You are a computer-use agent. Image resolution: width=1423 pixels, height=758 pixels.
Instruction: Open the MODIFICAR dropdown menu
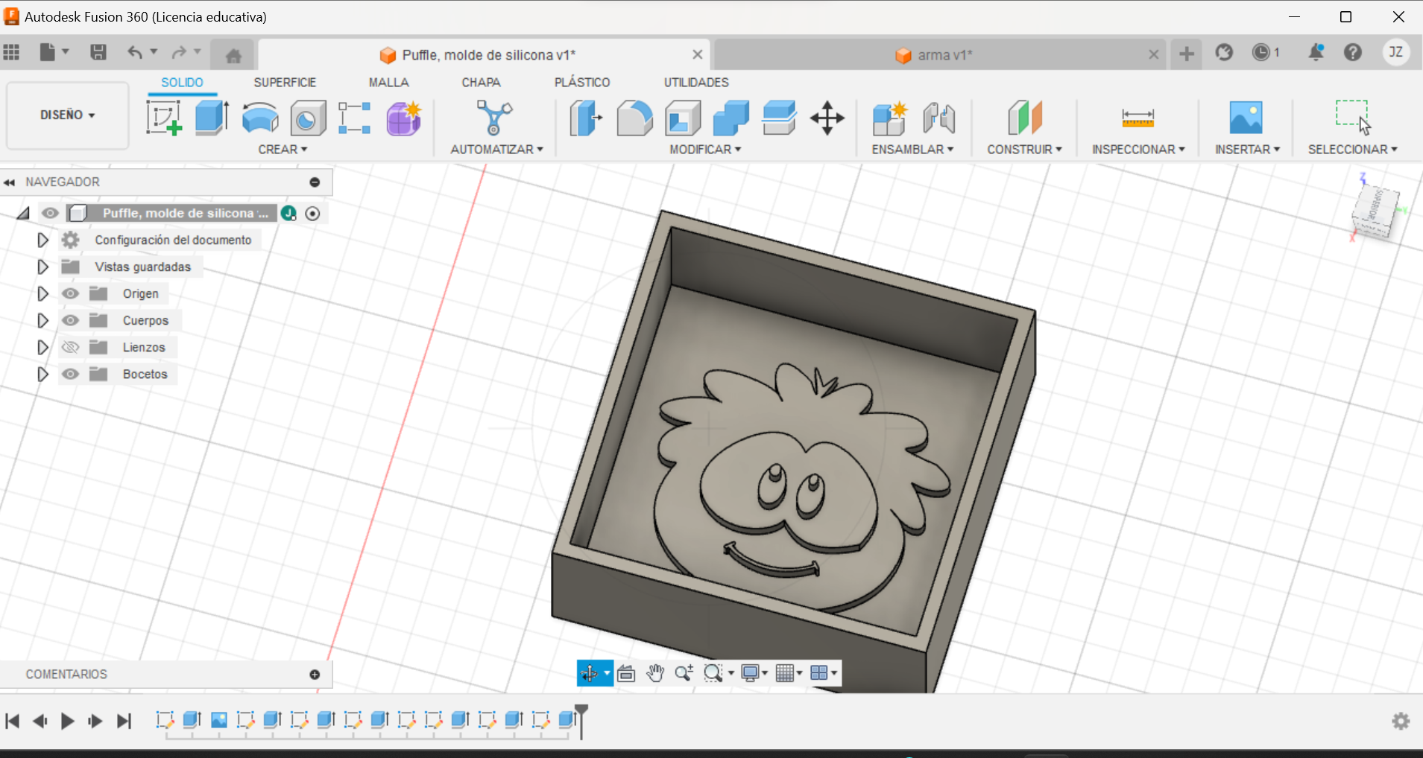[x=705, y=150]
